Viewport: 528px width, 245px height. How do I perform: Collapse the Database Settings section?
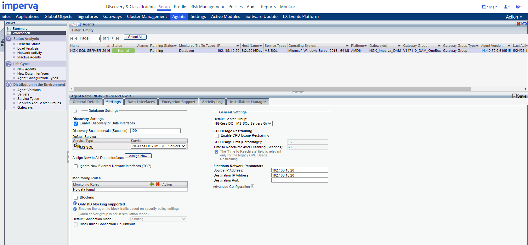pos(75,111)
